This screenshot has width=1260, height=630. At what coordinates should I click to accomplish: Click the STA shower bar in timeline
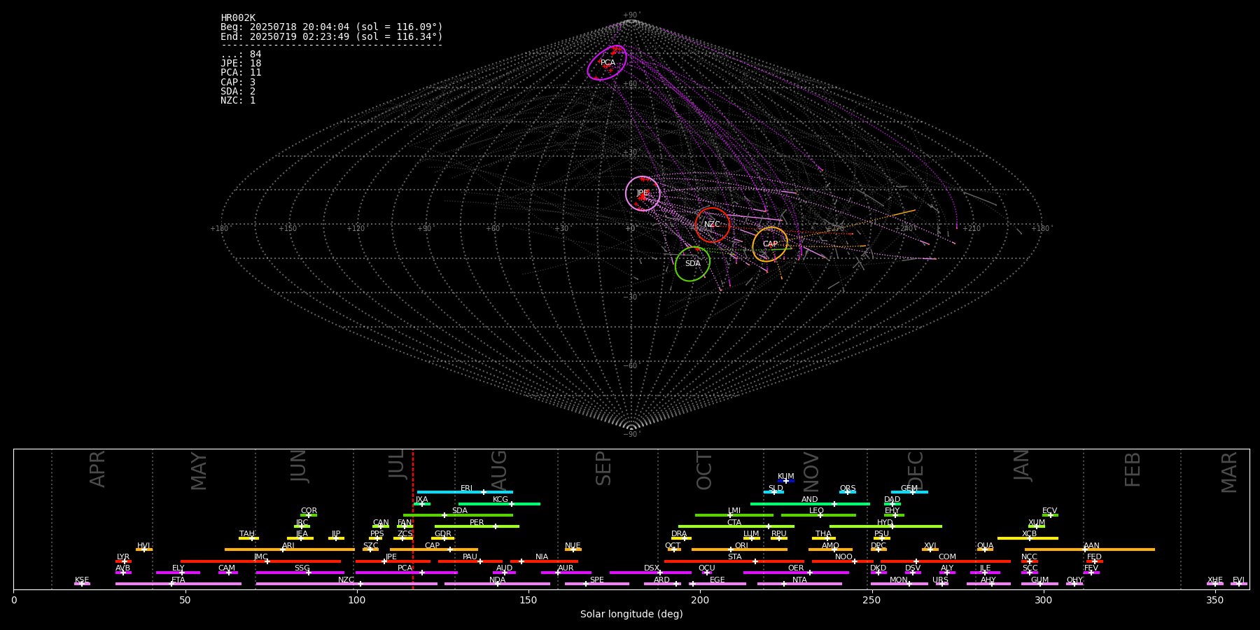[x=734, y=561]
